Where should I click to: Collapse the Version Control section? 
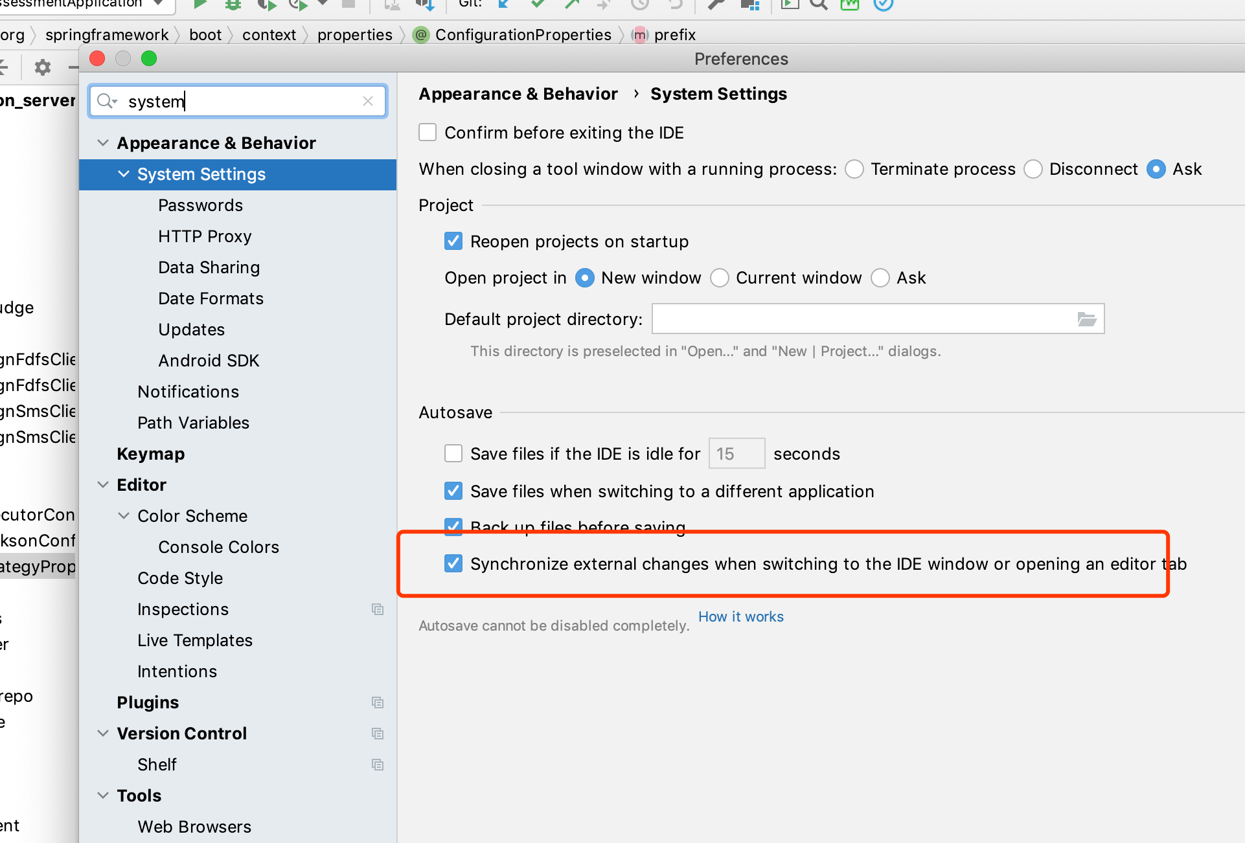point(102,734)
